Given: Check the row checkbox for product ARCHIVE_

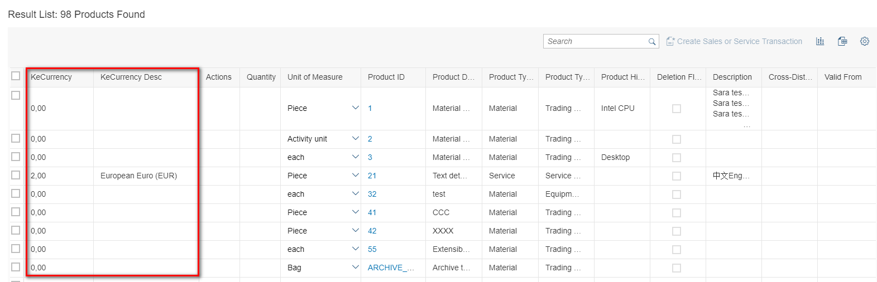Looking at the screenshot, I should click(x=16, y=267).
